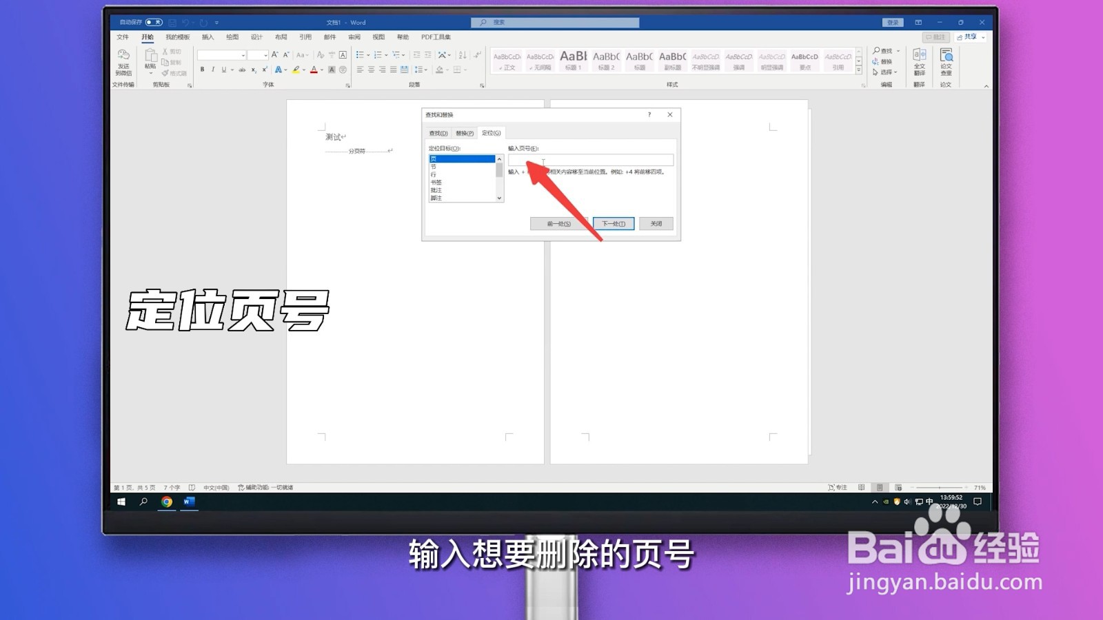The width and height of the screenshot is (1103, 620).
Task: Open 全文翻译 (full text translation) tool
Action: click(919, 62)
